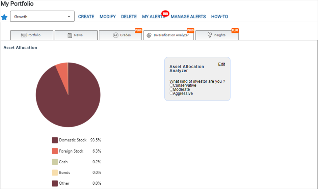318x189 pixels.
Task: Choose the Aggressive investor radio button
Action: click(x=171, y=93)
